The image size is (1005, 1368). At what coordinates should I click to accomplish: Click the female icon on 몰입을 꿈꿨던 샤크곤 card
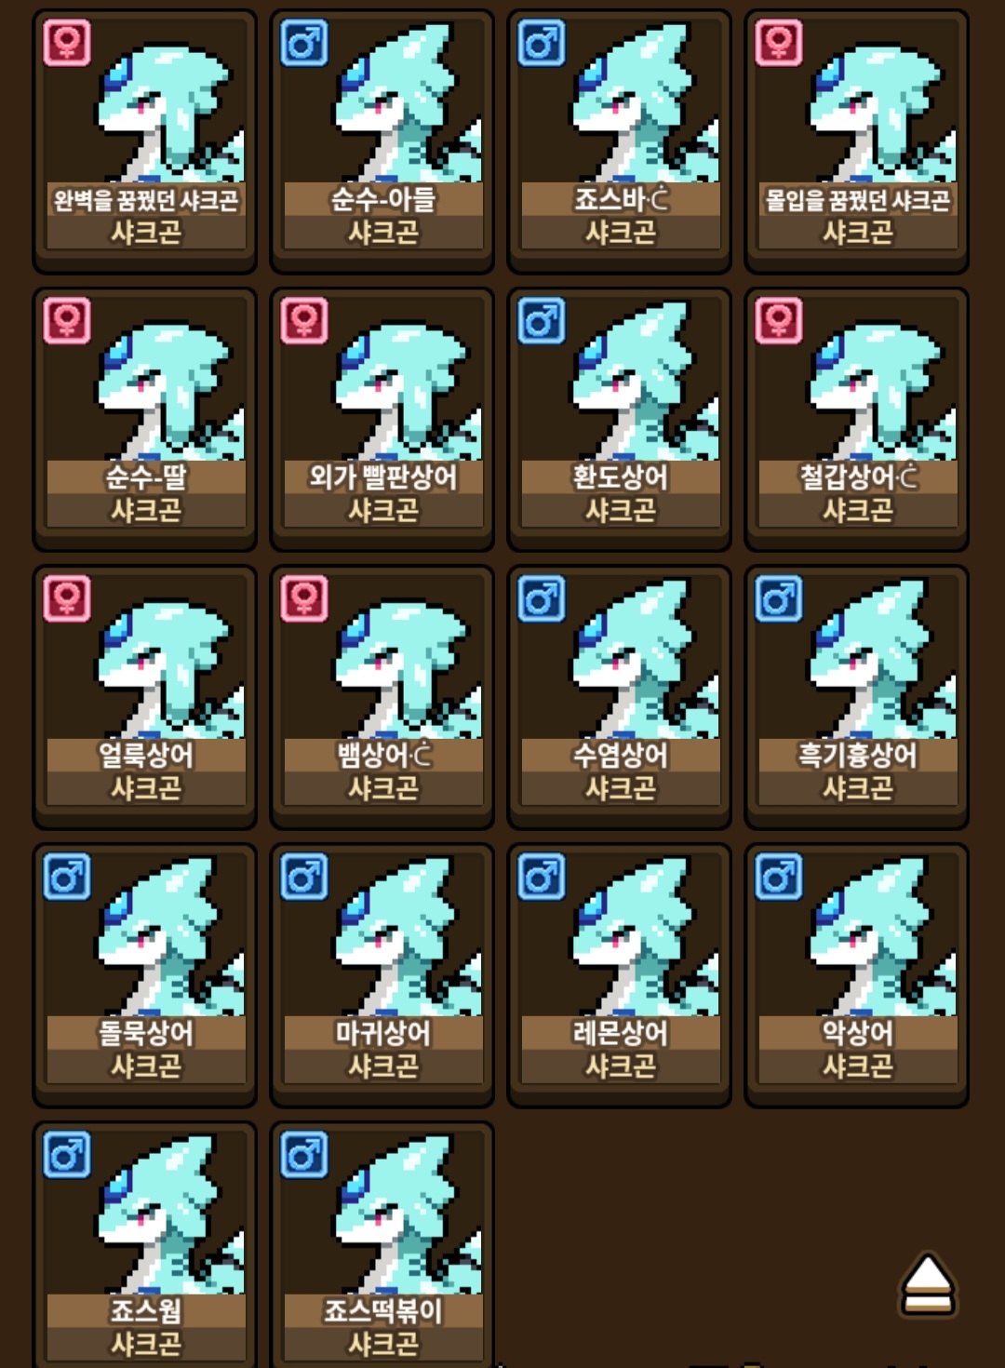tap(779, 43)
